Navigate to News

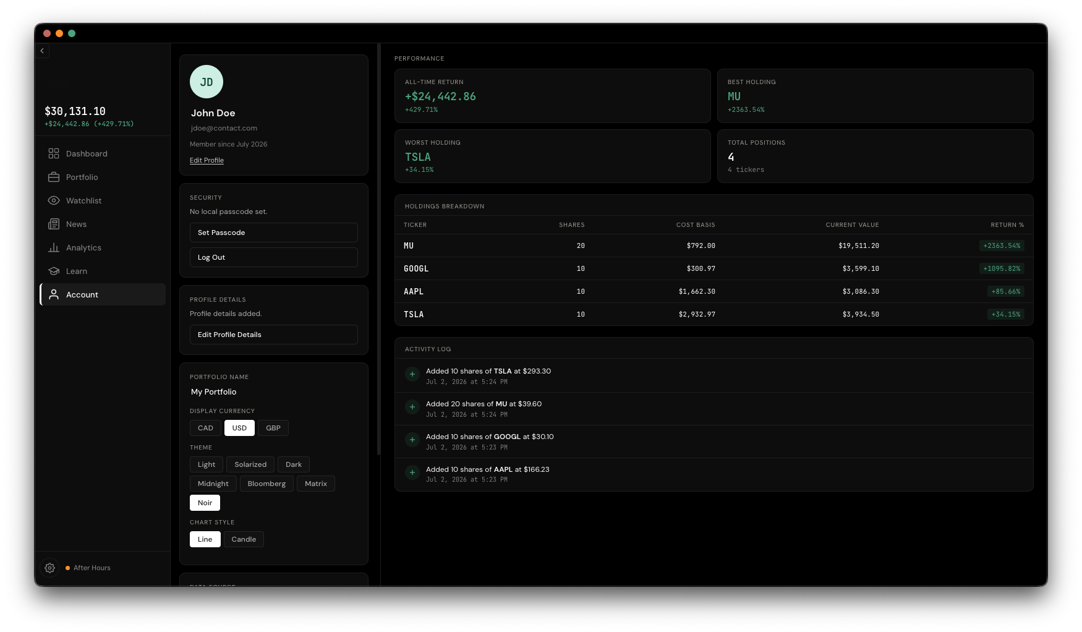pos(103,224)
